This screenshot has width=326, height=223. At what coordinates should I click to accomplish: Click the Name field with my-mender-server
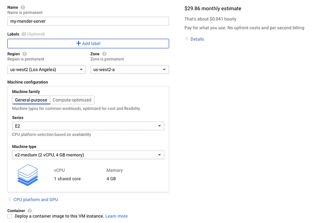(x=88, y=22)
